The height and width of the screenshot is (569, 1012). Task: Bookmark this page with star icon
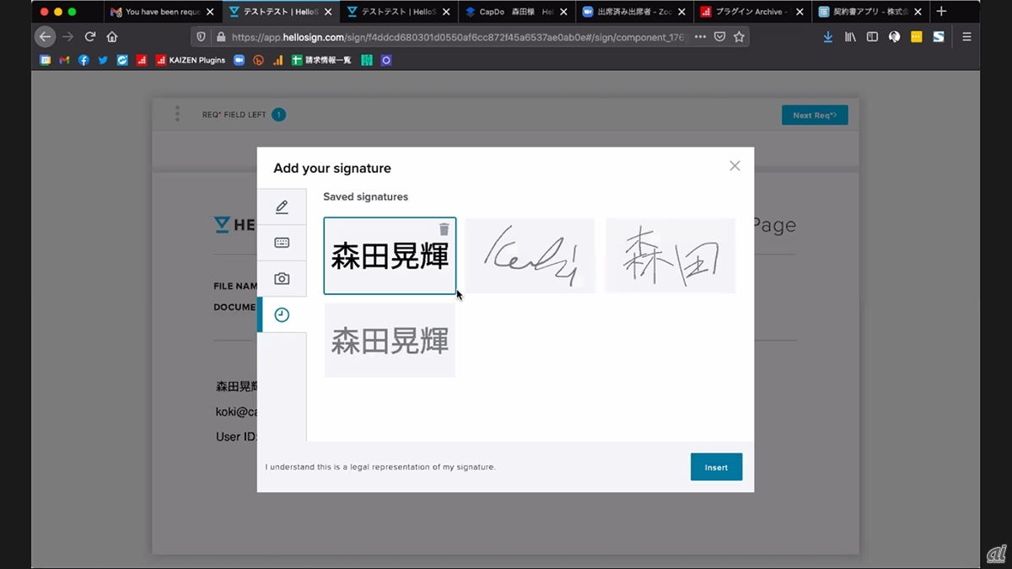coord(739,37)
